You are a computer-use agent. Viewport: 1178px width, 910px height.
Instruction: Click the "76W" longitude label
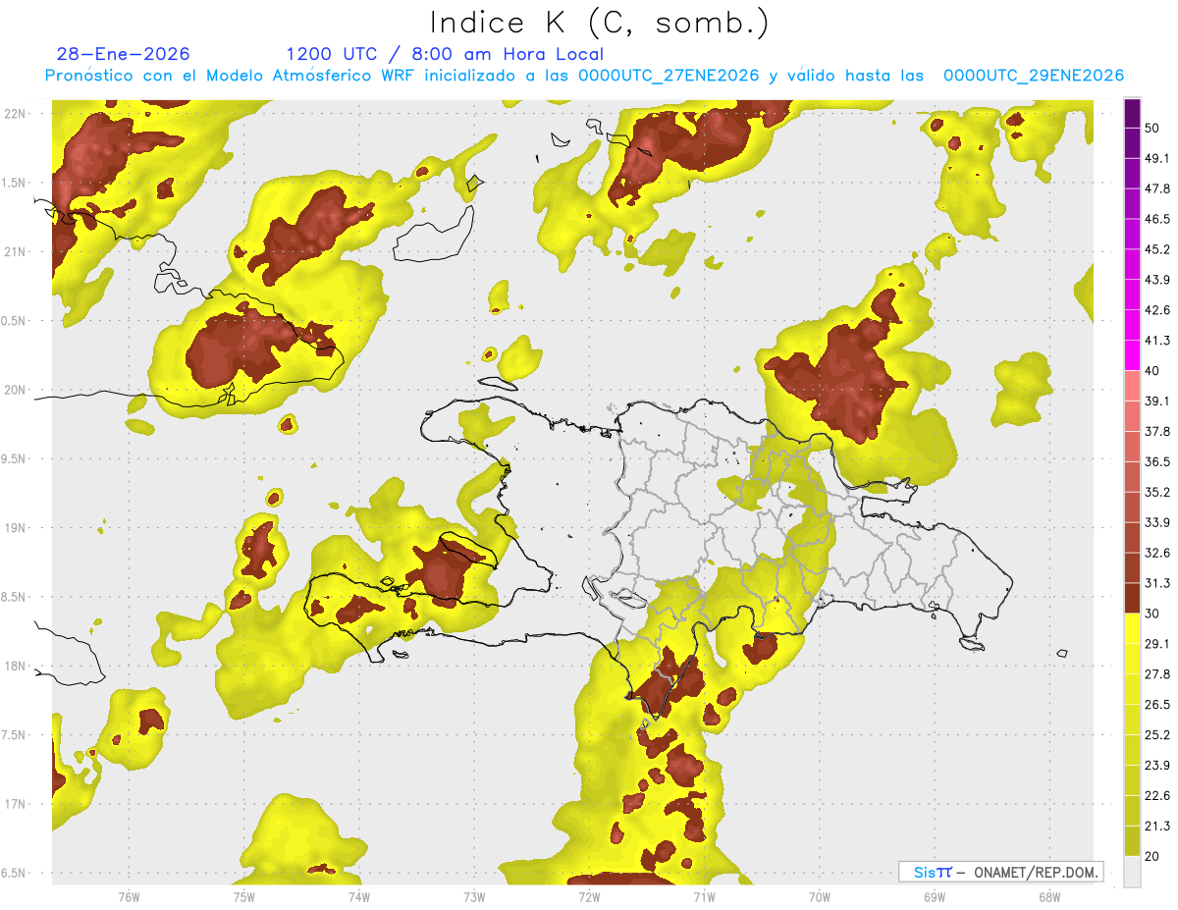[x=129, y=896]
